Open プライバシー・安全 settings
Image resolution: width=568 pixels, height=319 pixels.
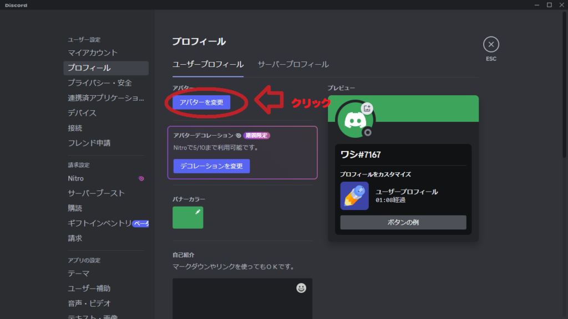[106, 83]
